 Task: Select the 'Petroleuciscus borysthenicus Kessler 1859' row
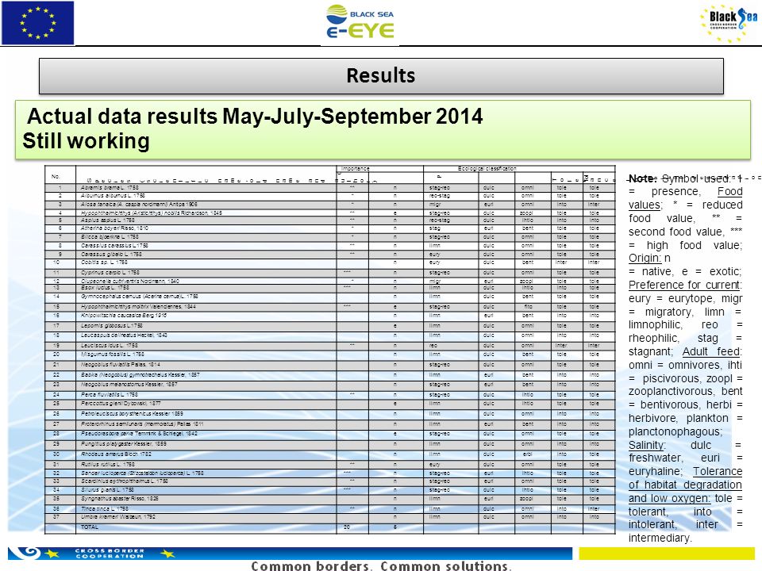pyautogui.click(x=330, y=414)
